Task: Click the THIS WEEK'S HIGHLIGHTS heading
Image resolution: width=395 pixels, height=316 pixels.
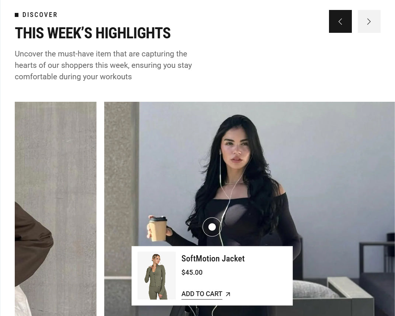Action: coord(93,33)
